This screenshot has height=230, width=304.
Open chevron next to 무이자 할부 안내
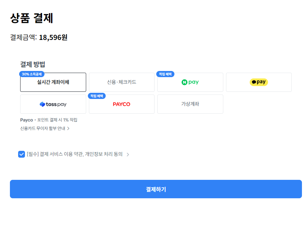click(68, 129)
